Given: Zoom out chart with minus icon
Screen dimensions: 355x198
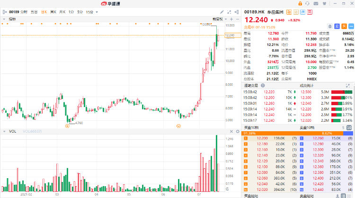Looking at the screenshot, I should tap(238, 19).
